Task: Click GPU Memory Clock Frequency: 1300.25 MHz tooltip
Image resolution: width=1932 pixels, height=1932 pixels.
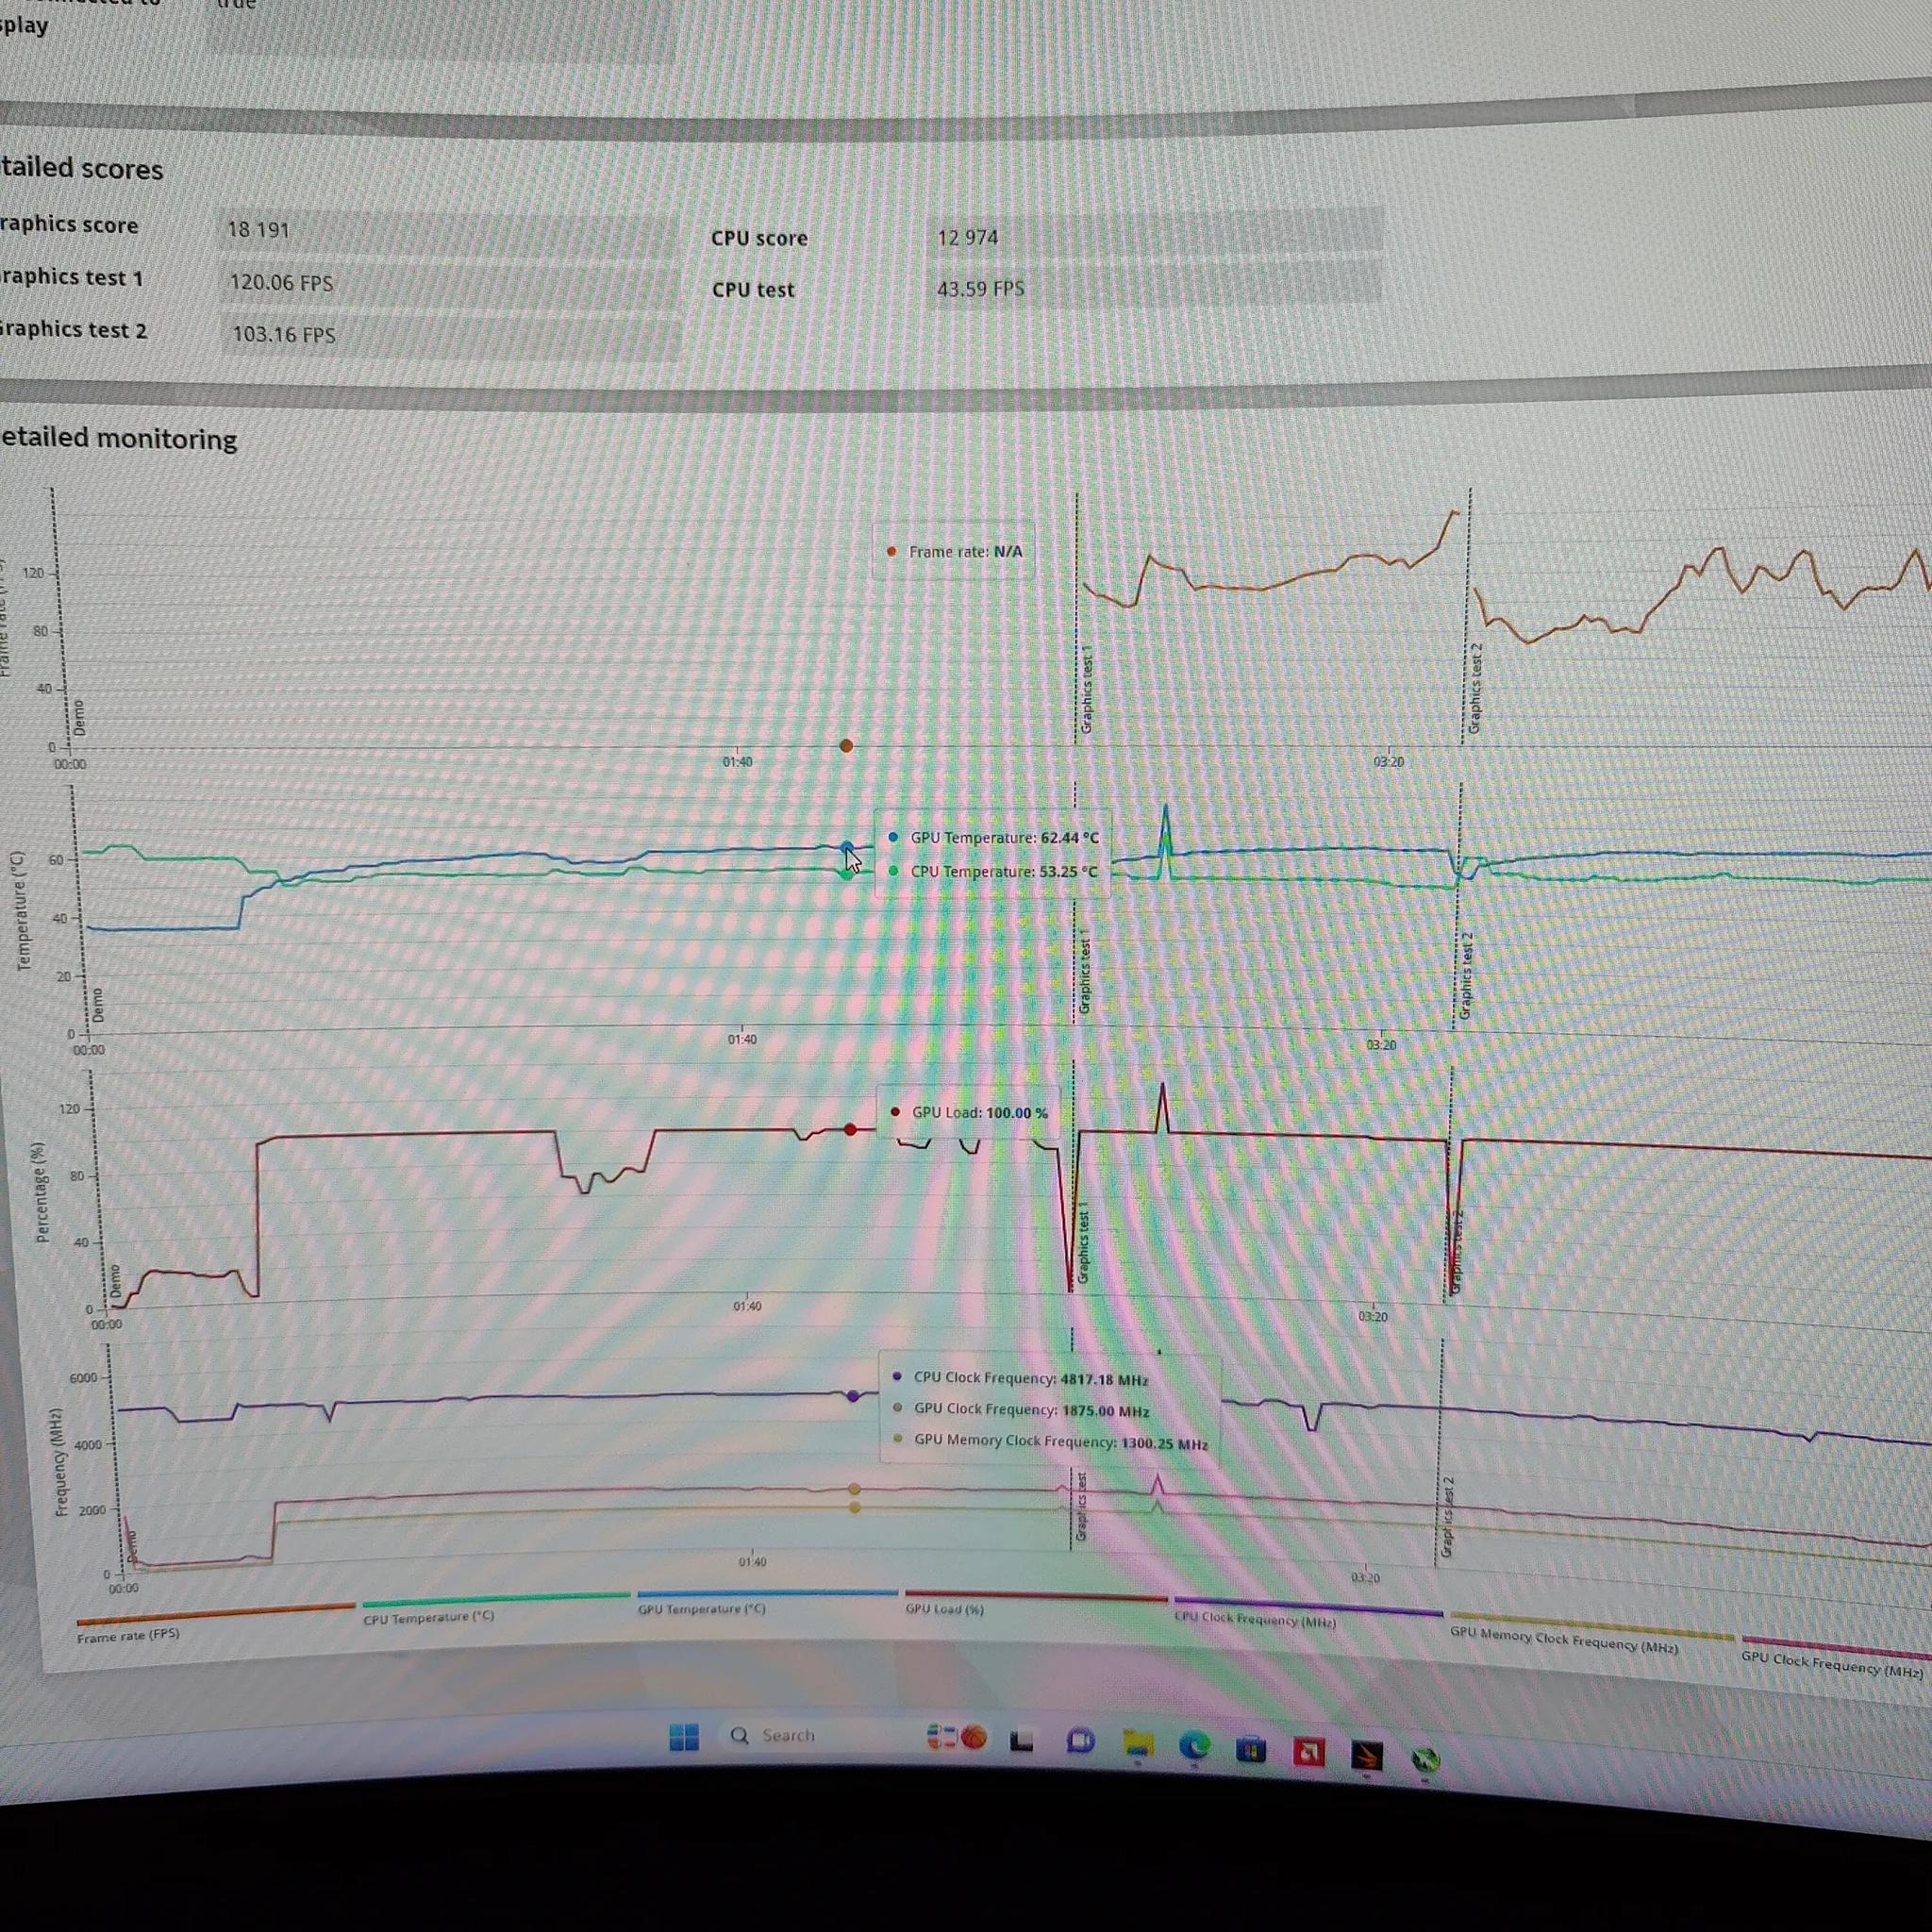Action: click(x=1061, y=1442)
